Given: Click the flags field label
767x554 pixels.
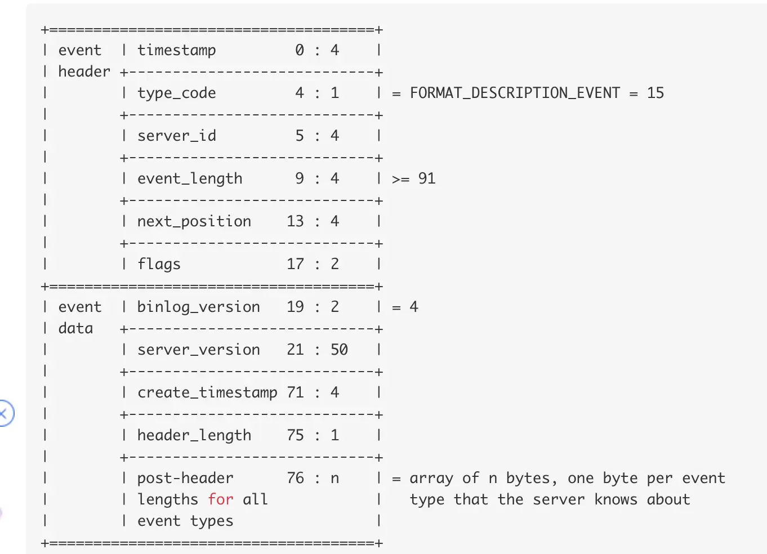Looking at the screenshot, I should [x=159, y=265].
